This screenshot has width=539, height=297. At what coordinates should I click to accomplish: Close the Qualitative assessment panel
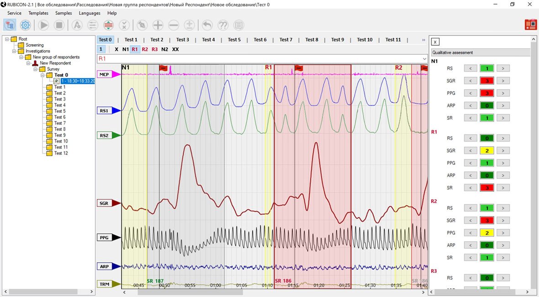tap(435, 42)
